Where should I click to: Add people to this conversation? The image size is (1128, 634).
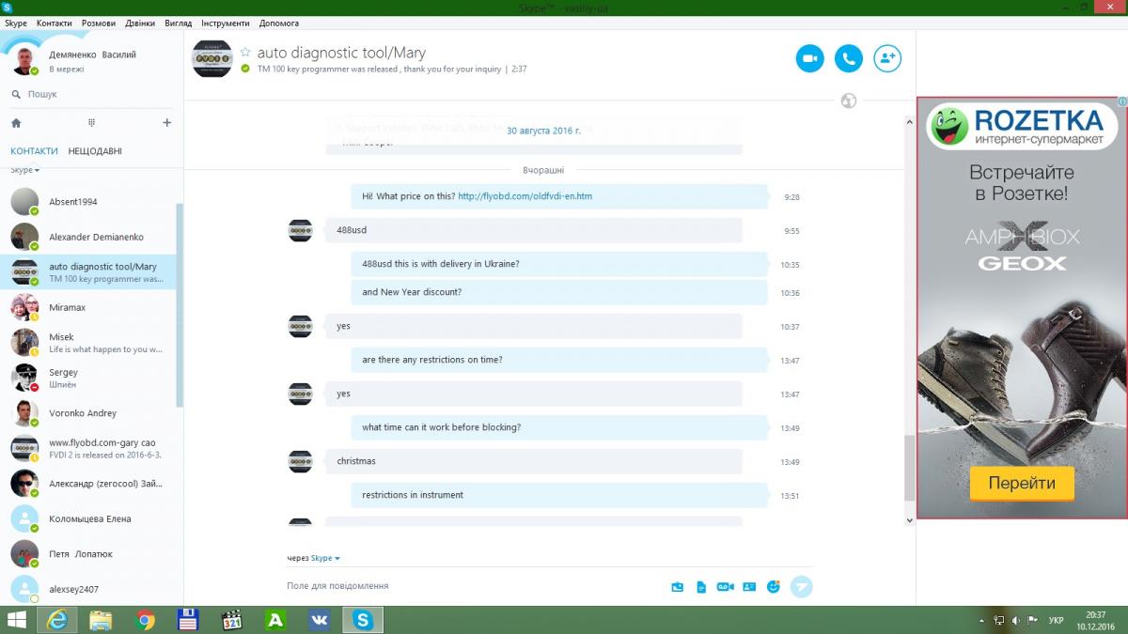tap(886, 58)
